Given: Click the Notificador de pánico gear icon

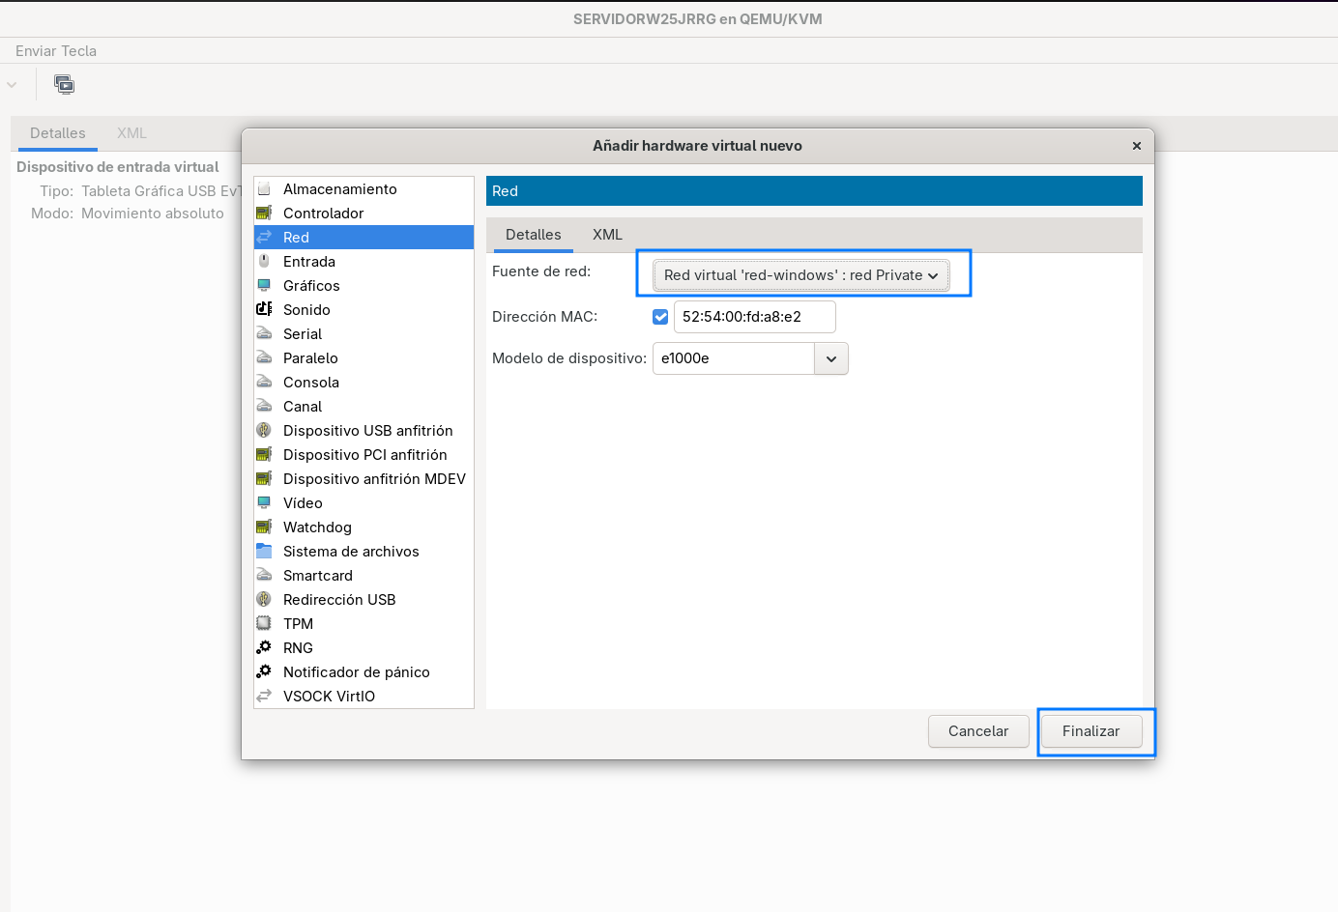Looking at the screenshot, I should pos(264,672).
